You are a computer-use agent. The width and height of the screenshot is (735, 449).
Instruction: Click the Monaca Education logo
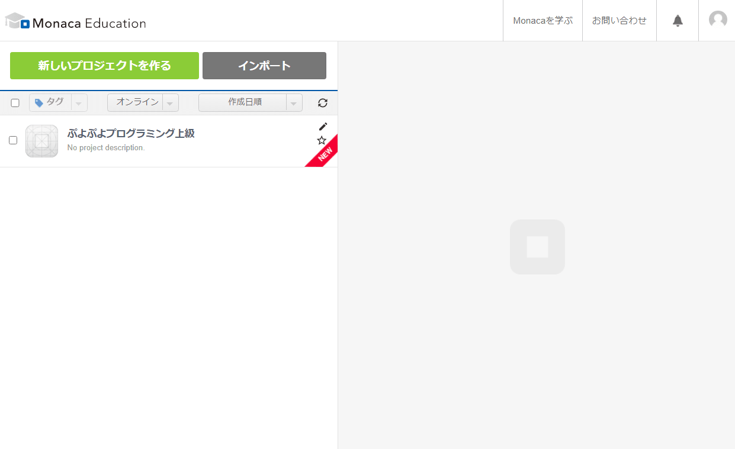coord(75,22)
